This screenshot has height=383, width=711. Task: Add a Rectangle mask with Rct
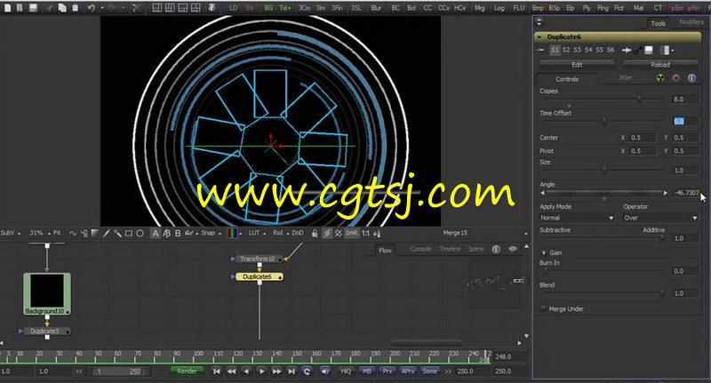click(x=619, y=8)
